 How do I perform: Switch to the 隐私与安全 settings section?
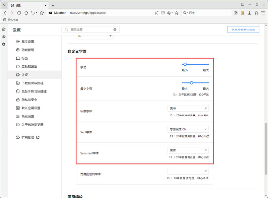pyautogui.click(x=29, y=100)
